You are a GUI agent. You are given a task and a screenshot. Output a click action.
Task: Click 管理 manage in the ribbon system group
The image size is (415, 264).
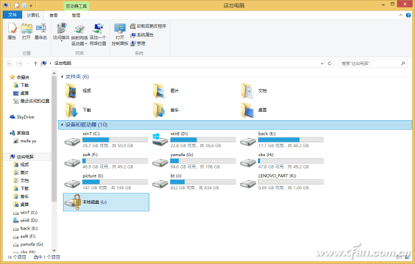click(x=138, y=44)
